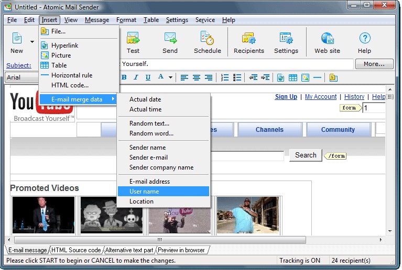This screenshot has width=402, height=270.
Task: Select User name merge field
Action: coord(164,192)
